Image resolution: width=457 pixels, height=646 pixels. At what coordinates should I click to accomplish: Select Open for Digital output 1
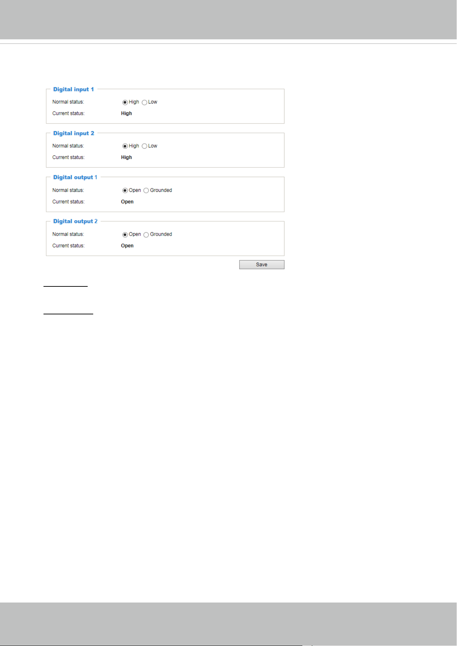click(125, 190)
